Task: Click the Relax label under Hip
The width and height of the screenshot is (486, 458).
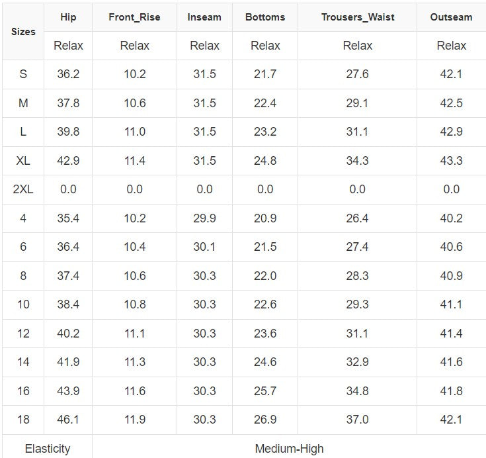Action: 68,46
